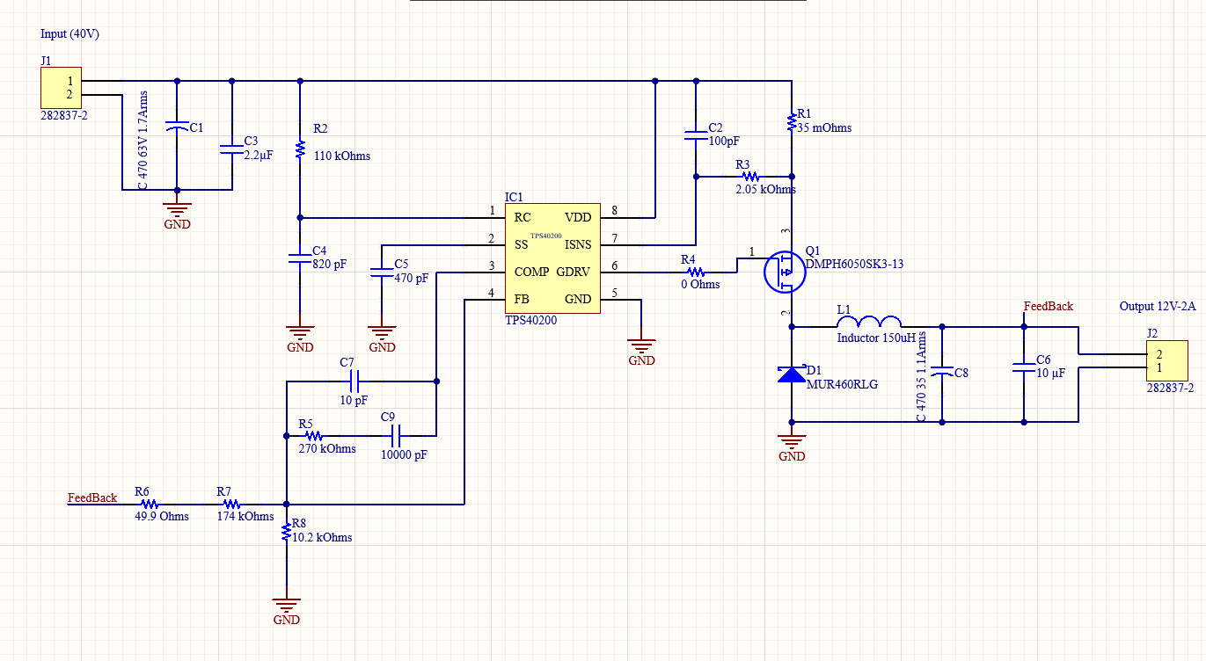Pick the R7 resistor symbol

(x=231, y=504)
